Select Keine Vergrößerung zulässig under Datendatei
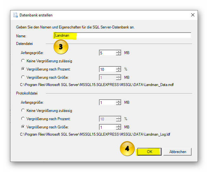208x172 pixels. 23,61
